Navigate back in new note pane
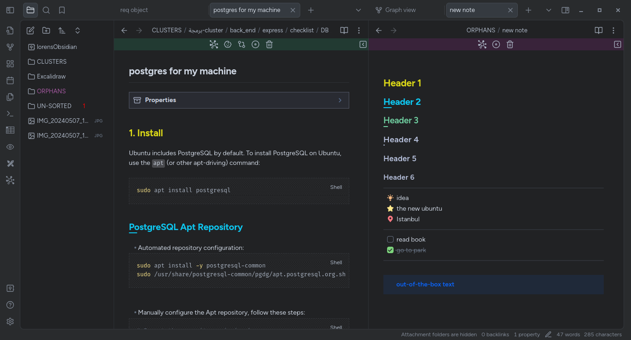The width and height of the screenshot is (631, 340). tap(379, 30)
